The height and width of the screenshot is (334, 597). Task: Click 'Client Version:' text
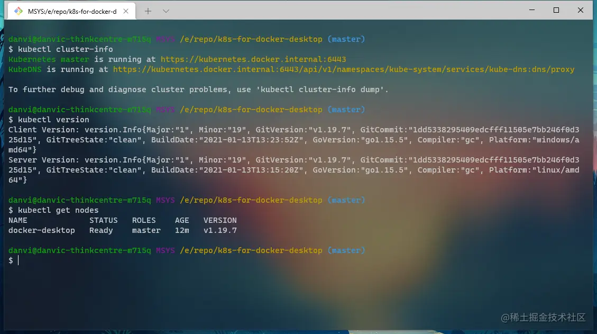[44, 130]
